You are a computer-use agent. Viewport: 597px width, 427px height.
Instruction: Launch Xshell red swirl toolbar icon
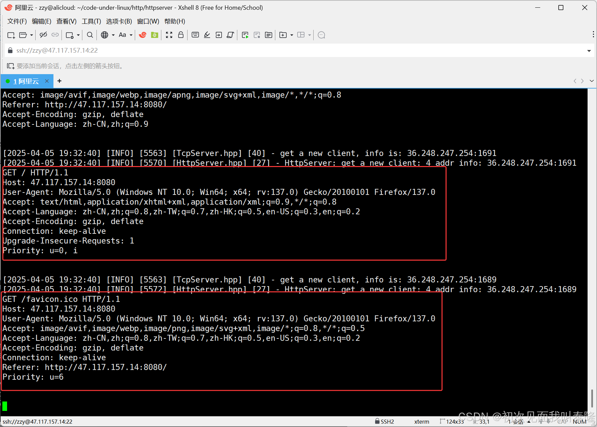coord(143,35)
